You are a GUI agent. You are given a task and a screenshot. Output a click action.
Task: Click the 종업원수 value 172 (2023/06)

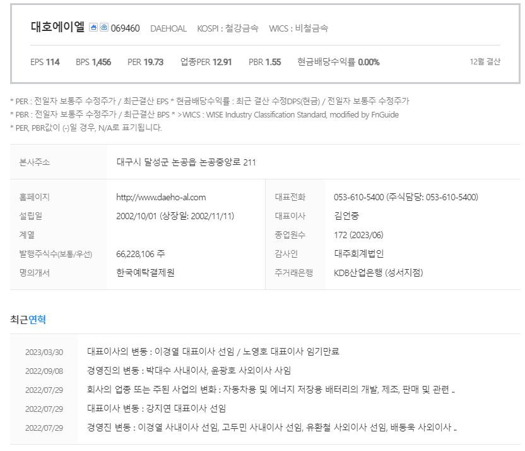[358, 235]
